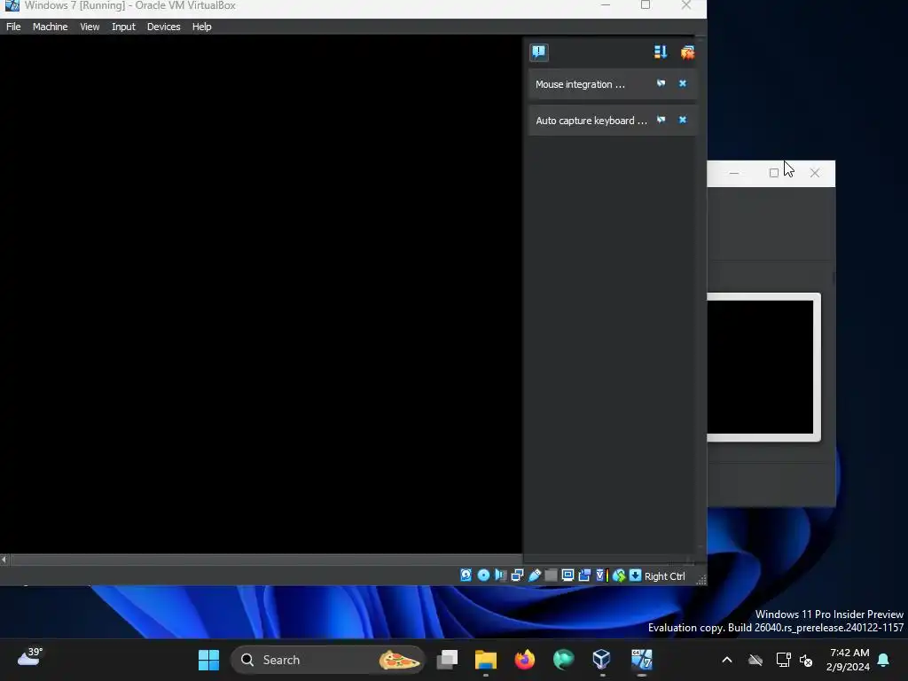Select the Windows 7 VM taskbar icon
This screenshot has width=908, height=681.
tap(641, 660)
